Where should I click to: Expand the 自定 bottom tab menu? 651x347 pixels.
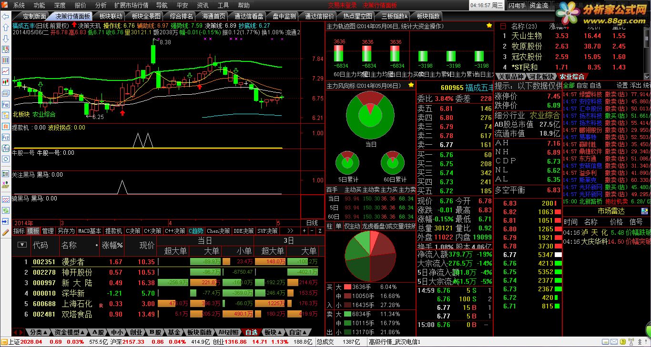298,332
